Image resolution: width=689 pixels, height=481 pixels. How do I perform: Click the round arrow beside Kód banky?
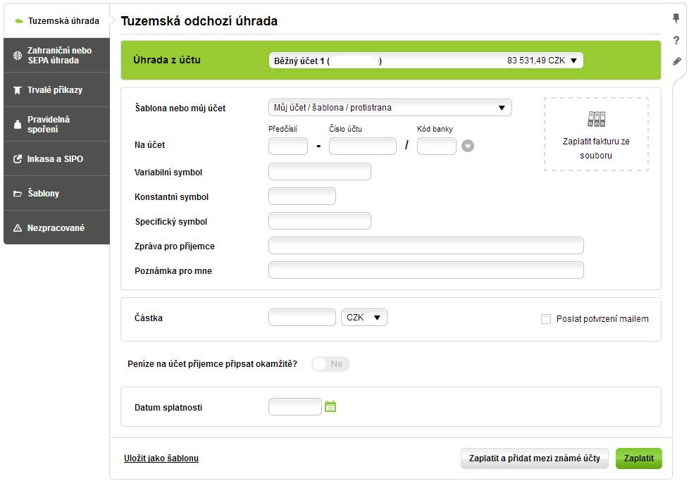pyautogui.click(x=468, y=146)
